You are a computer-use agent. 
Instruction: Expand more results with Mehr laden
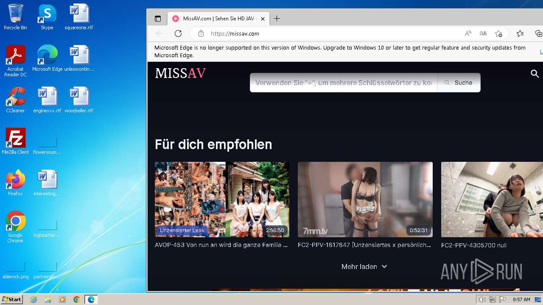click(x=364, y=266)
